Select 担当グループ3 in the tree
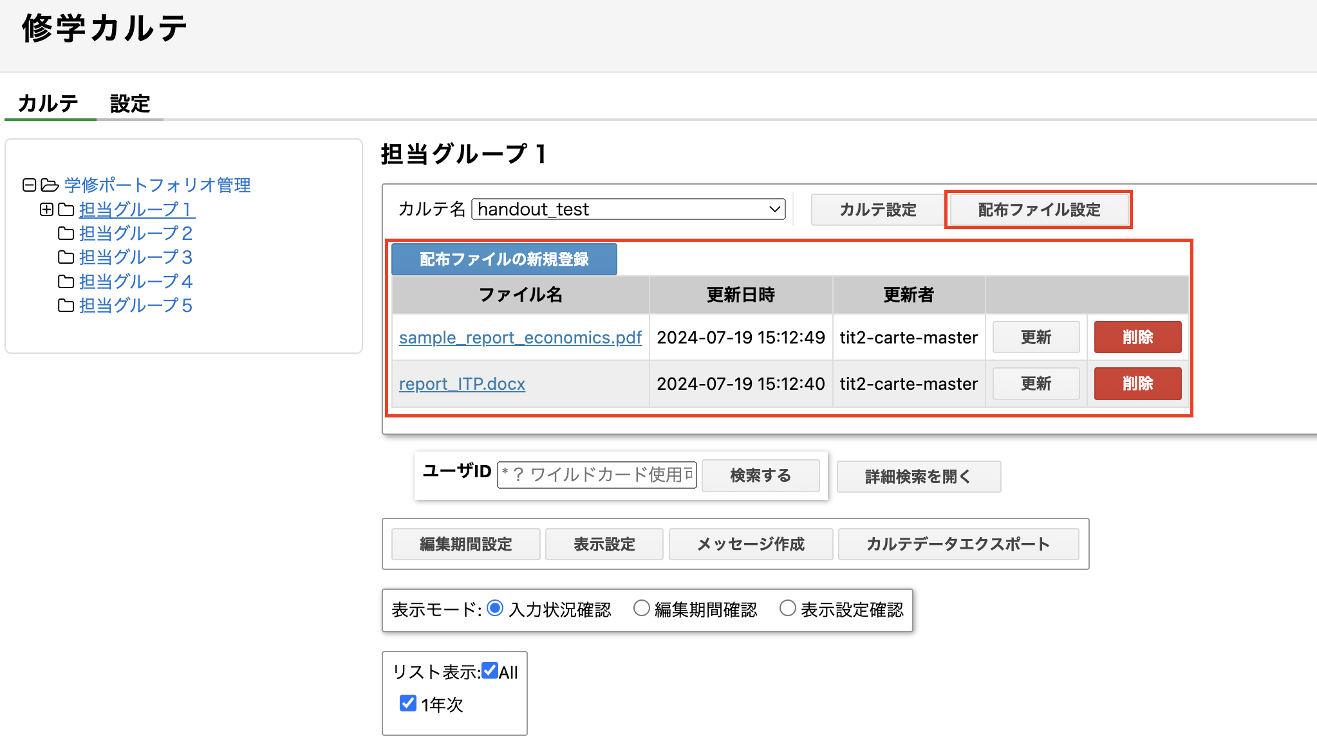 point(136,257)
